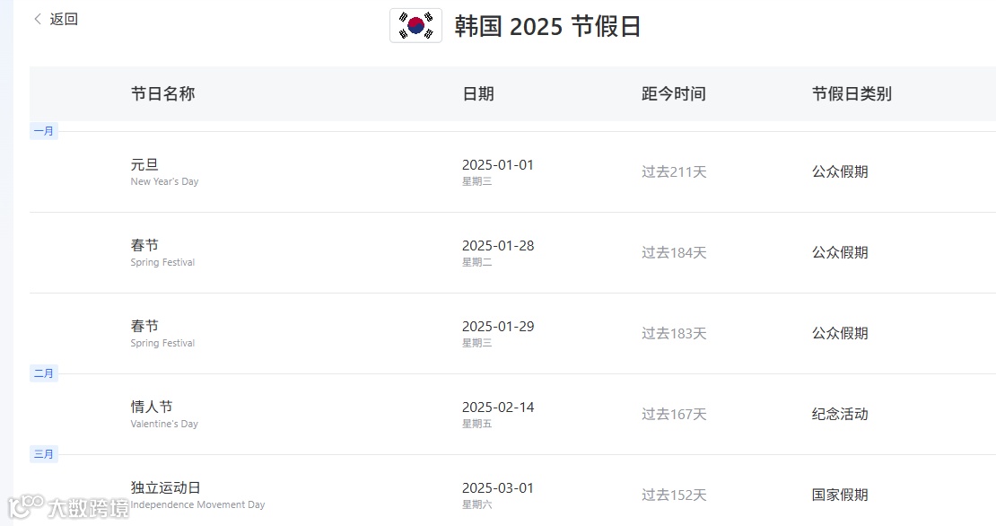Screen dimensions: 996x526
Task: Click the back chevron arrow icon
Action: coord(38,19)
